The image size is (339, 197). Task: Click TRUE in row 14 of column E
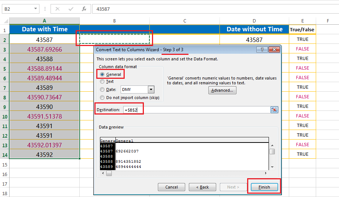pos(302,154)
